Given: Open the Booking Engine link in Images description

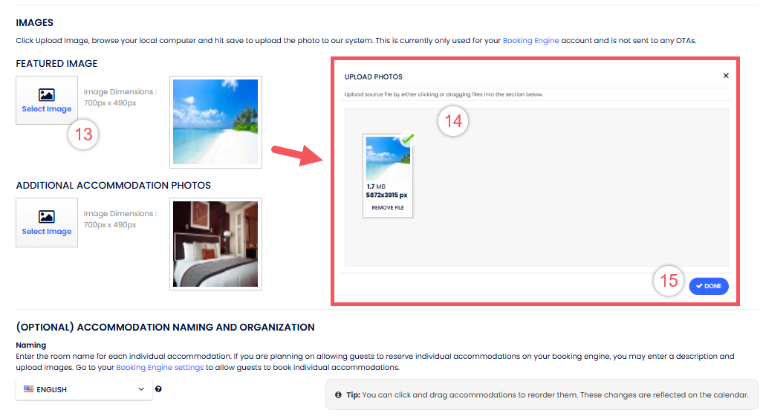Looking at the screenshot, I should click(530, 40).
